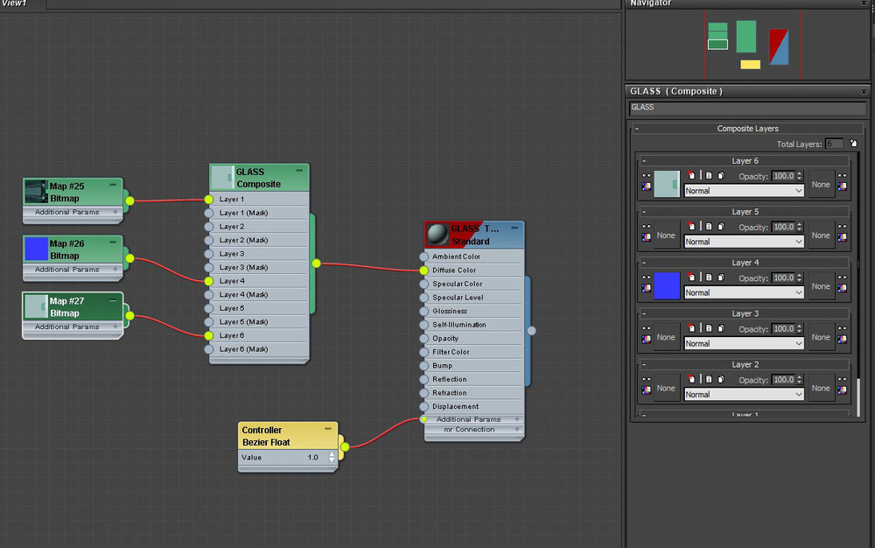The image size is (875, 548).
Task: Click the add new layer icon beside Total Layers
Action: [x=853, y=144]
